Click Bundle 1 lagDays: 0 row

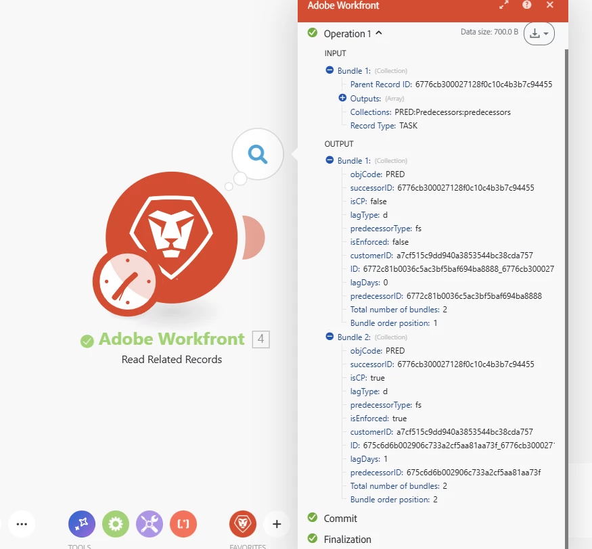coord(369,283)
